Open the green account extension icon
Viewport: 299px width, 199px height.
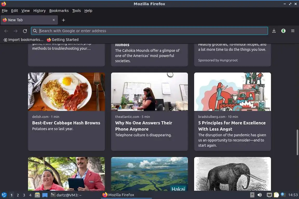point(283,31)
